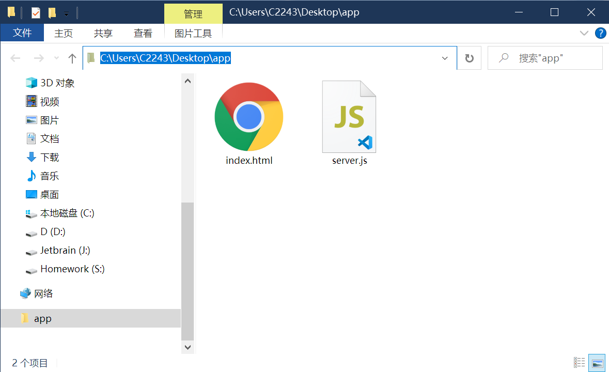Open the Homework (S:) drive

tap(65, 269)
